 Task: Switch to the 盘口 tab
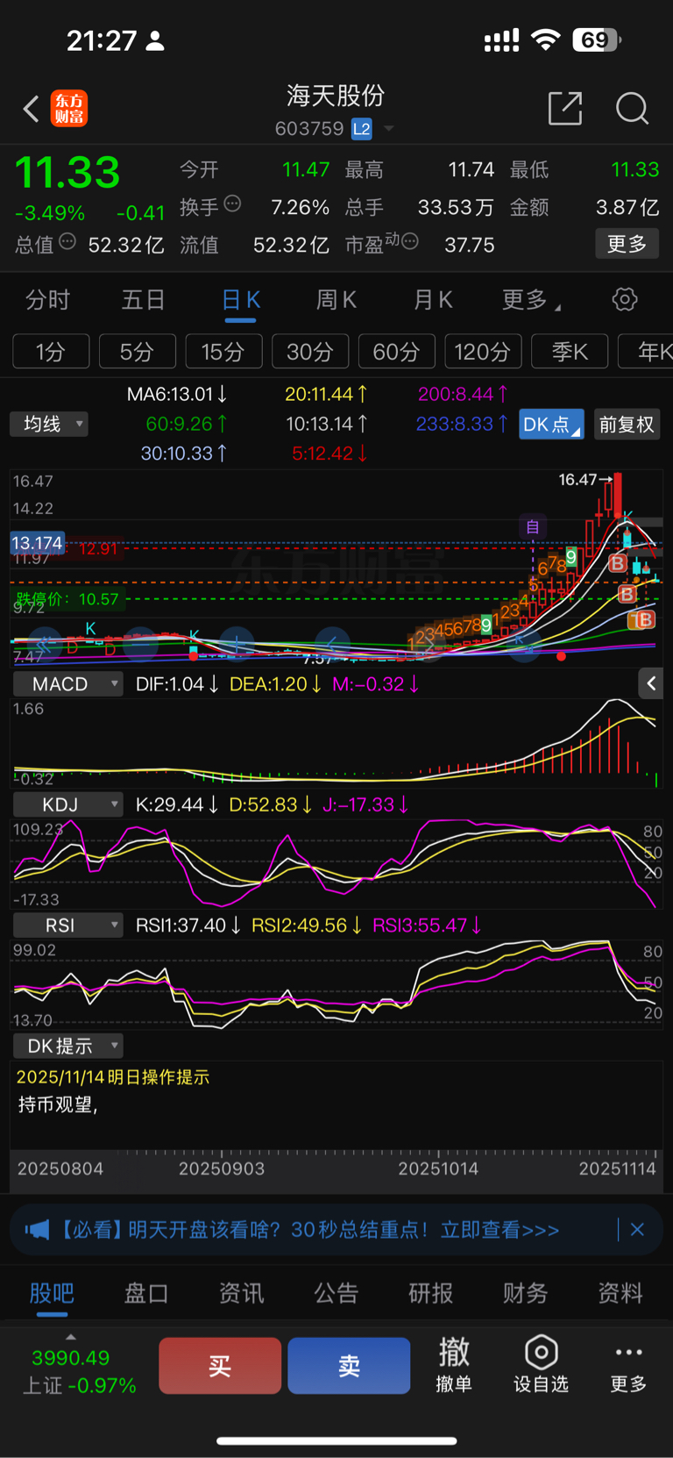(146, 1293)
